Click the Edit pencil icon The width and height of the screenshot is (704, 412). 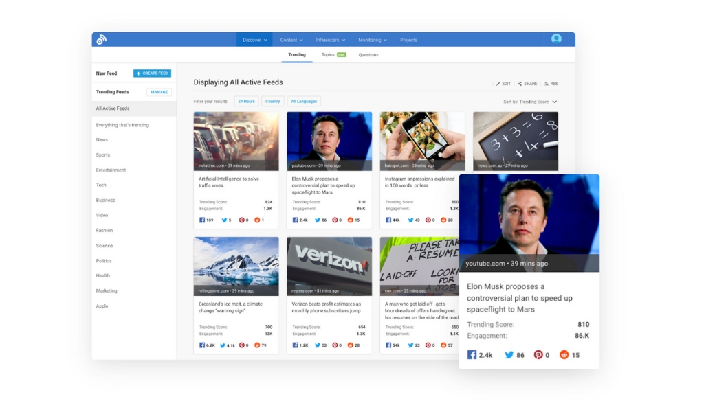[x=498, y=84]
